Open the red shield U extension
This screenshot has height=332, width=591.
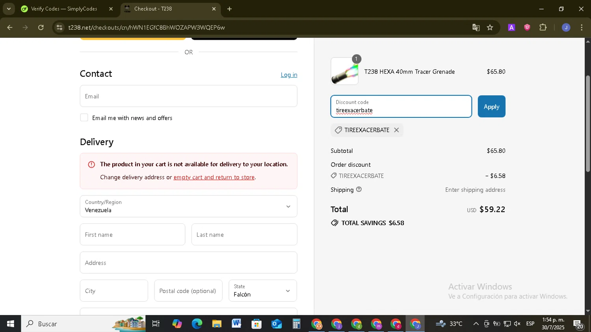527,28
